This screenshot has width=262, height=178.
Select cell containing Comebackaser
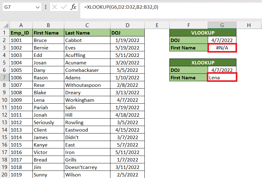point(87,70)
